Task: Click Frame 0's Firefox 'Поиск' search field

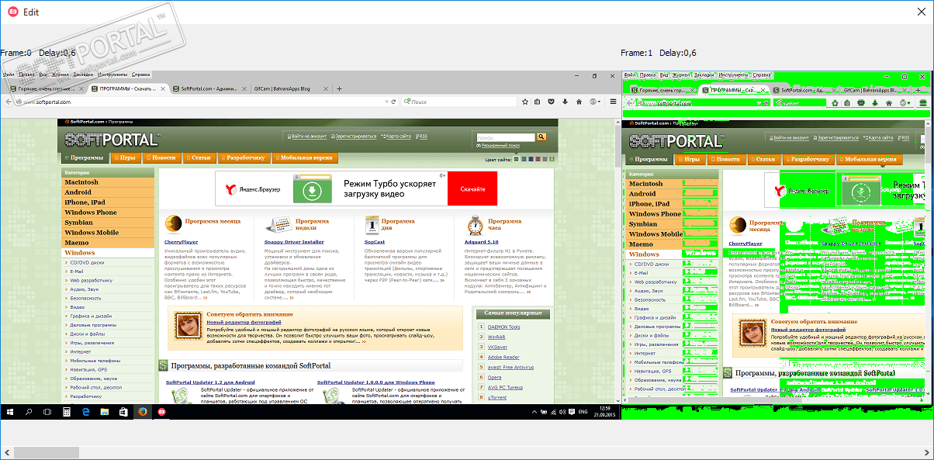Action: click(x=459, y=102)
